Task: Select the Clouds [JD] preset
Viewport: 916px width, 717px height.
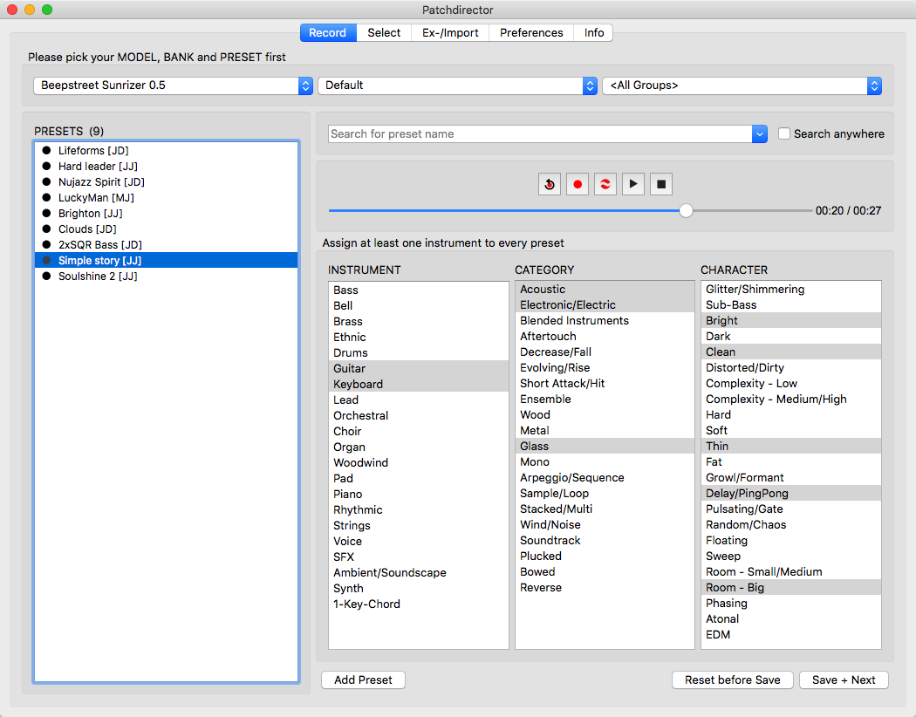Action: pos(167,229)
